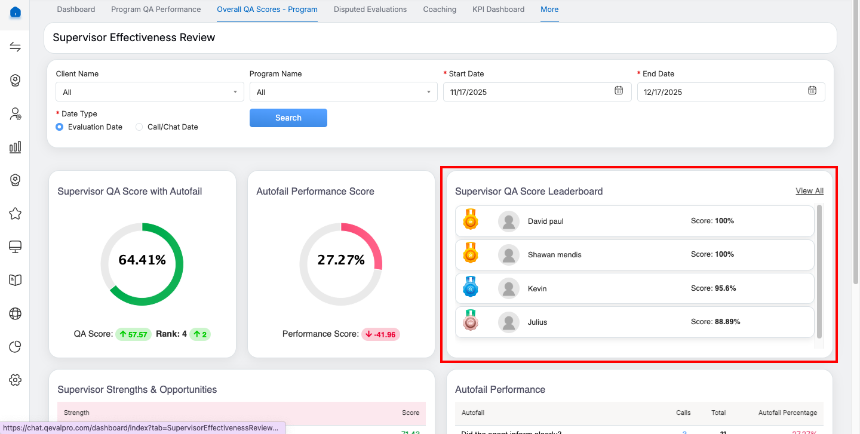
Task: Click the globe icon in the sidebar
Action: click(16, 313)
